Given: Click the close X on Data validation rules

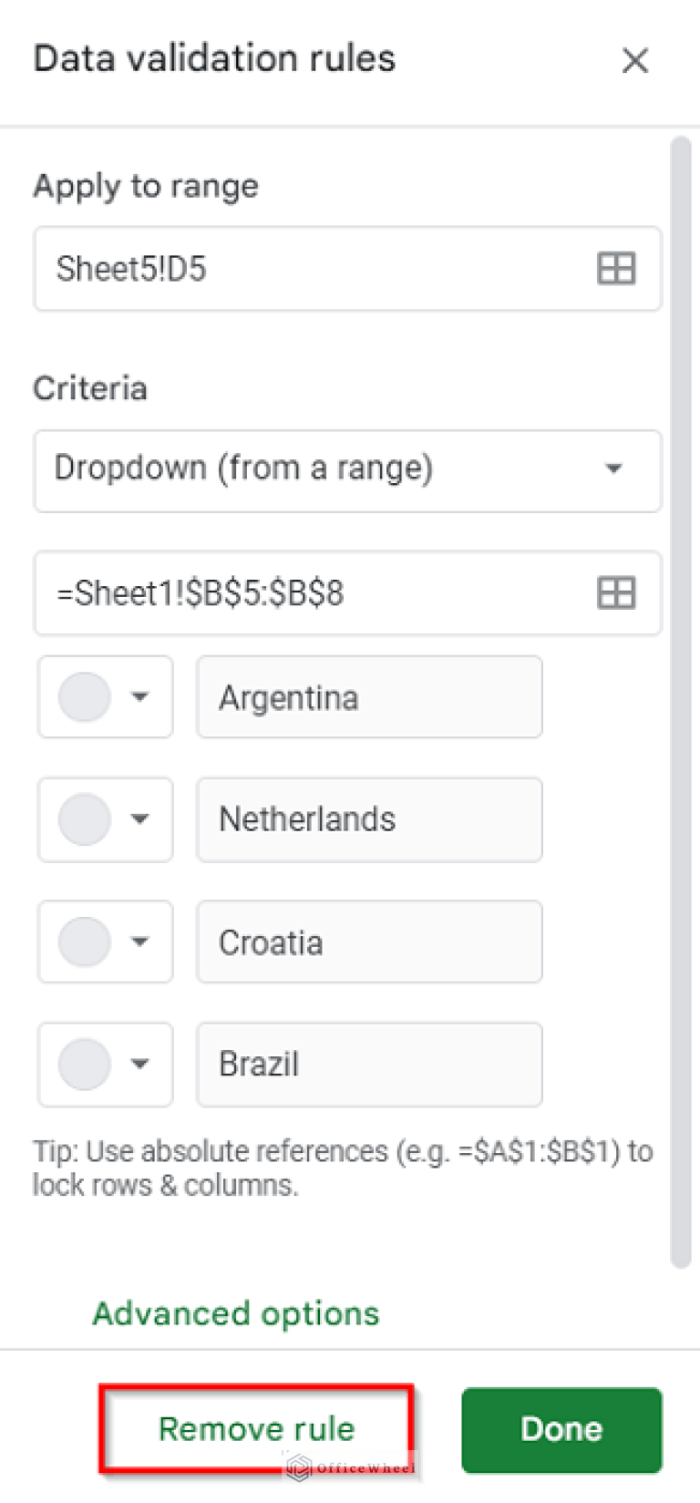Looking at the screenshot, I should [634, 60].
